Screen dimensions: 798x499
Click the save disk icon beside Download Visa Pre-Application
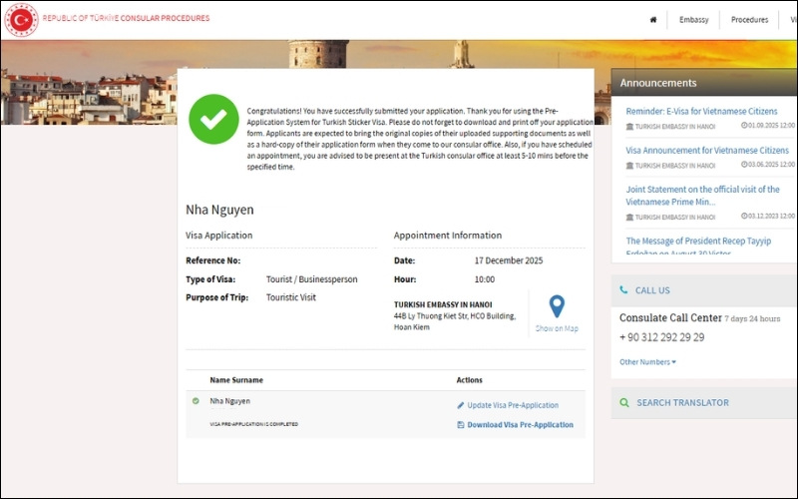461,425
